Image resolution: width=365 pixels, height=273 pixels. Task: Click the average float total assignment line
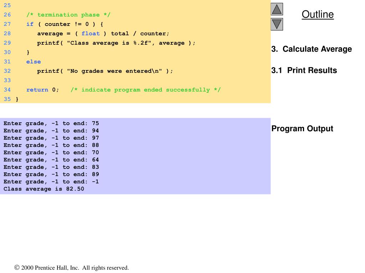(103, 34)
